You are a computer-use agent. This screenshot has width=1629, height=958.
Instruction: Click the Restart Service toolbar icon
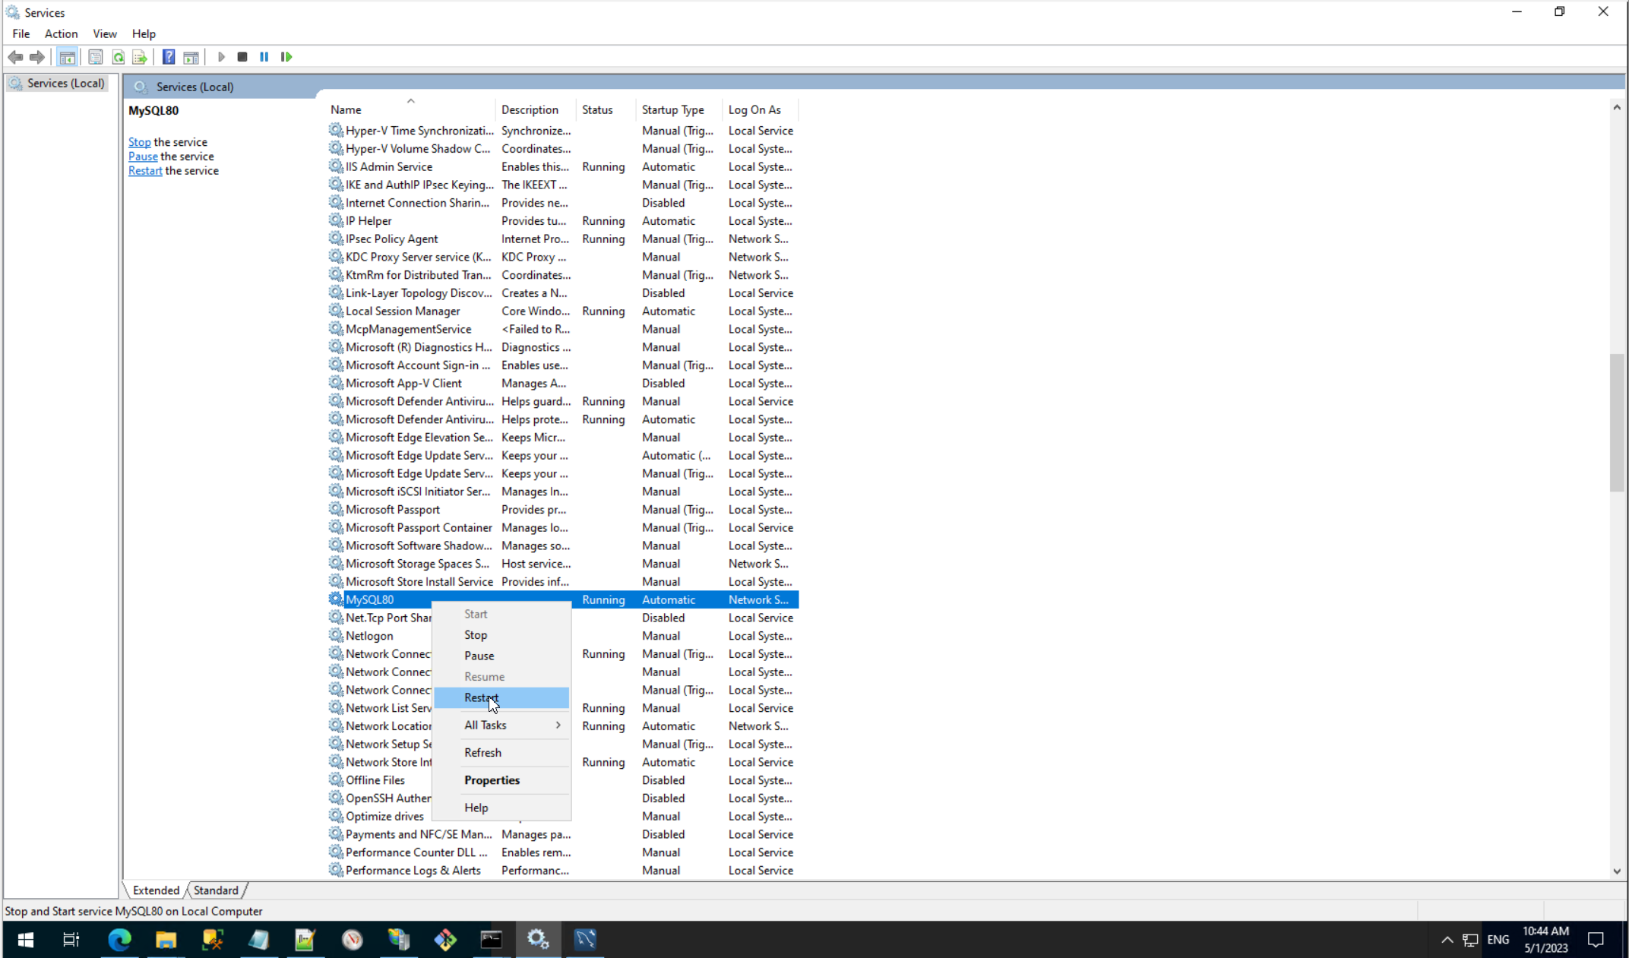(x=286, y=57)
